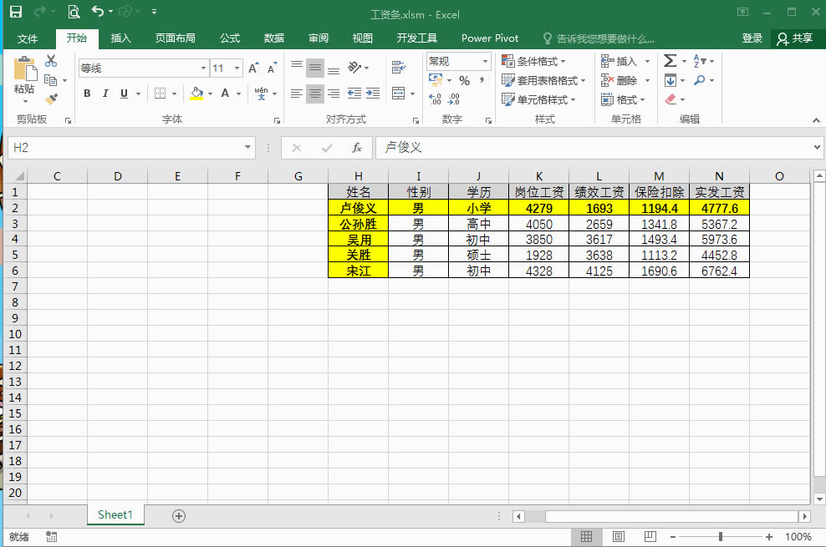Open the Name Box dropdown arrow
The height and width of the screenshot is (547, 826).
coord(247,148)
